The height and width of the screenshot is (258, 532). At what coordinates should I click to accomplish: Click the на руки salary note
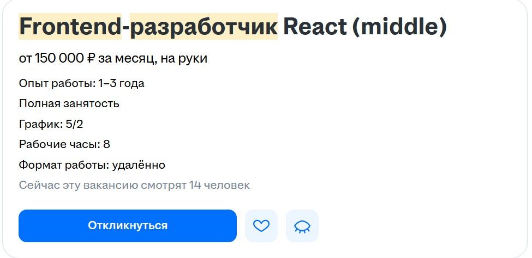pos(183,59)
